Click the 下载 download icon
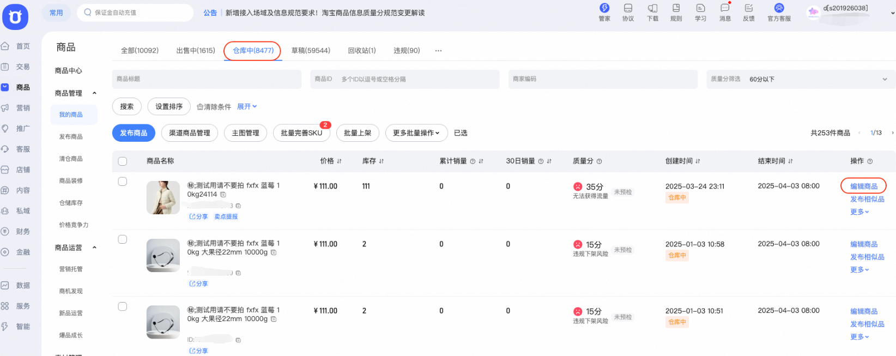The height and width of the screenshot is (356, 896). click(652, 8)
